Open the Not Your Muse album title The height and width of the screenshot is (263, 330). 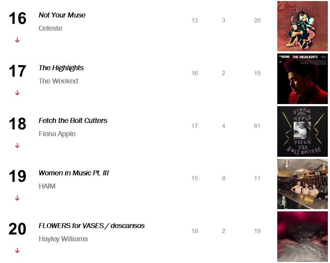pos(62,15)
